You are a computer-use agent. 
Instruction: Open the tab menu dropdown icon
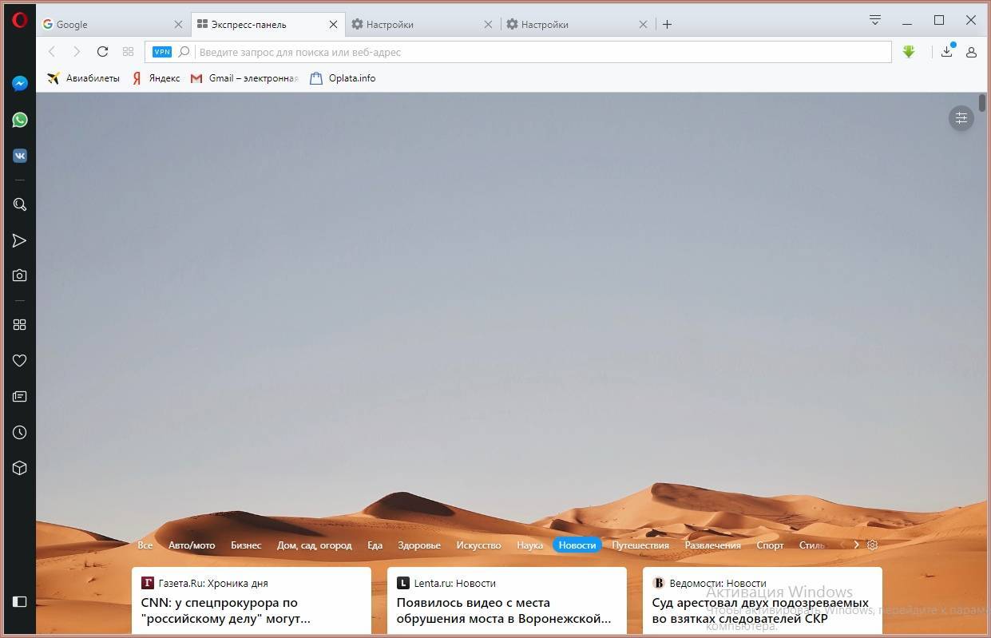point(875,20)
